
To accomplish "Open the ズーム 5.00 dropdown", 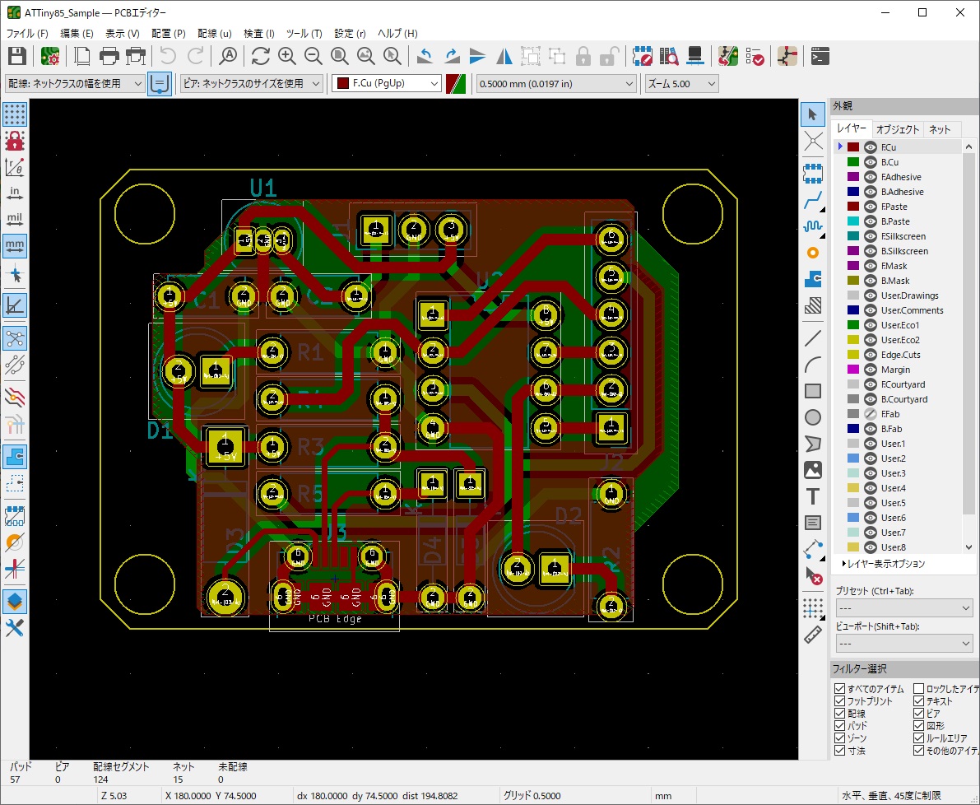I will 681,84.
